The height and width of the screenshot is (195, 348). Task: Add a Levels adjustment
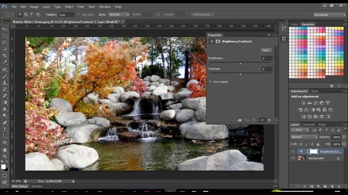click(x=309, y=103)
